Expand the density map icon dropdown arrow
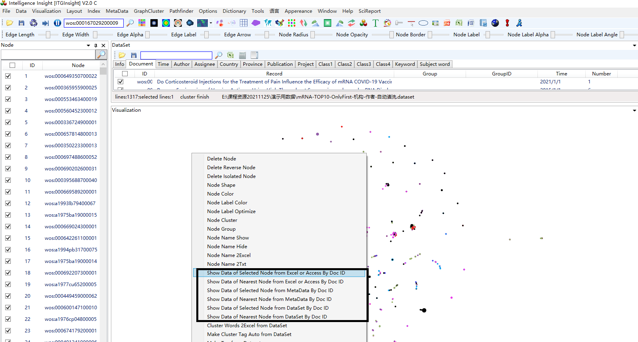Image resolution: width=638 pixels, height=342 pixels. click(211, 23)
